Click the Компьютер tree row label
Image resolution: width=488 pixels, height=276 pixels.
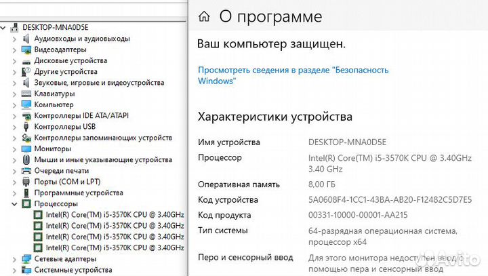click(x=54, y=104)
